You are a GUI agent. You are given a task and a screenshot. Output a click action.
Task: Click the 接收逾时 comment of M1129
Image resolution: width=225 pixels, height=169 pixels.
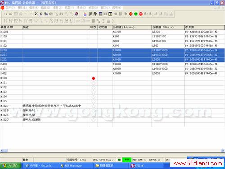click(x=29, y=110)
